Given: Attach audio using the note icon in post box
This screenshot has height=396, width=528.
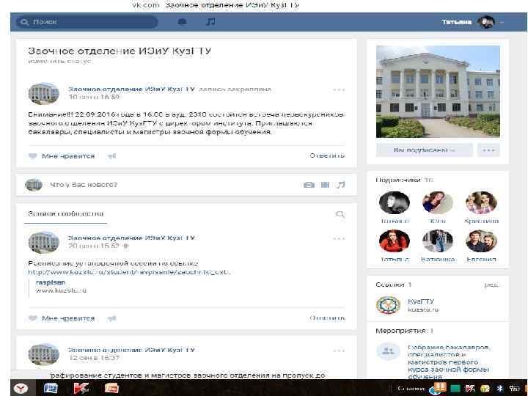Looking at the screenshot, I should coord(341,185).
